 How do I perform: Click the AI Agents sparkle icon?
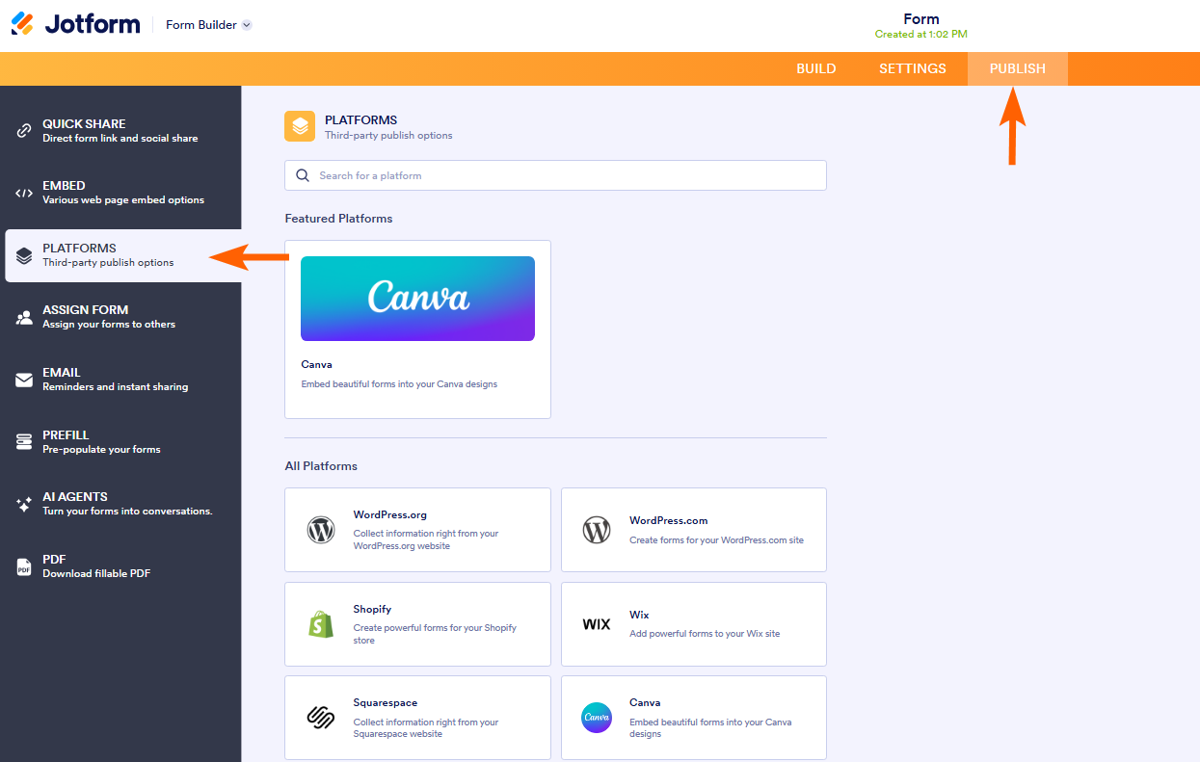(23, 503)
